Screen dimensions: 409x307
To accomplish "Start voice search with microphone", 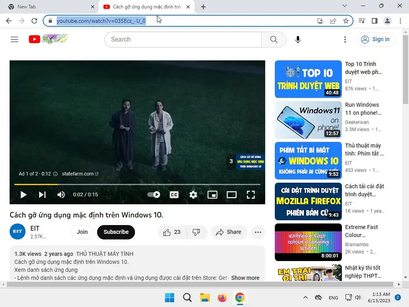I will click(298, 40).
